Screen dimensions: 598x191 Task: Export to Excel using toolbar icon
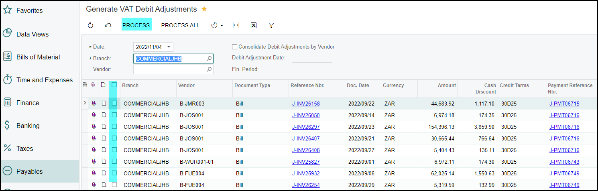coord(254,25)
